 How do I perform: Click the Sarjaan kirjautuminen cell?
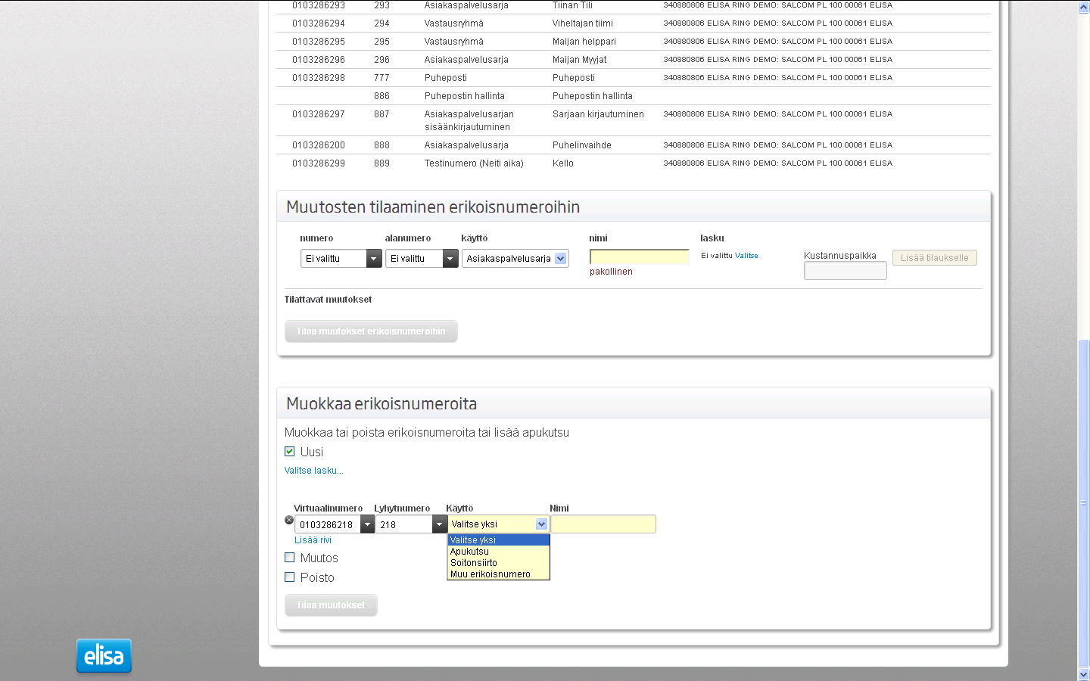pos(598,114)
